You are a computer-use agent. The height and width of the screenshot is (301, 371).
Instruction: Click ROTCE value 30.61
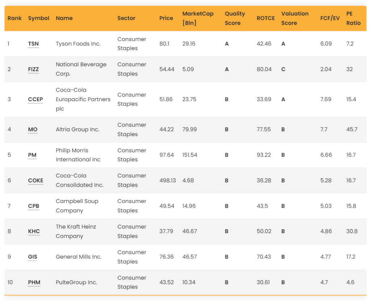tap(263, 282)
